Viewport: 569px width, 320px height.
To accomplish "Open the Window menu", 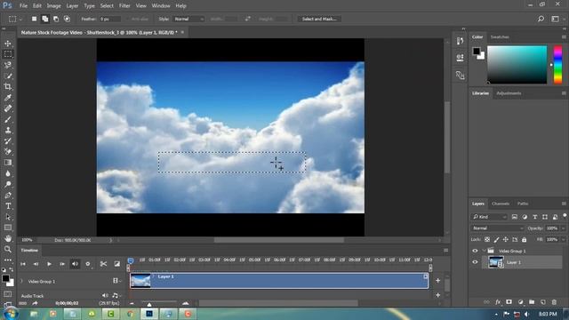I will (161, 6).
